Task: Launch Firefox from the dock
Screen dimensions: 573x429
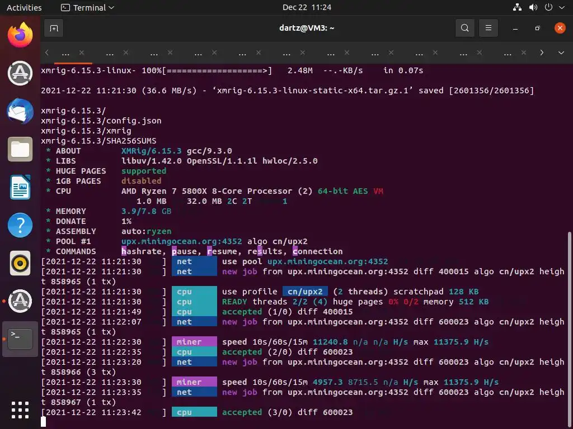Action: click(x=20, y=35)
